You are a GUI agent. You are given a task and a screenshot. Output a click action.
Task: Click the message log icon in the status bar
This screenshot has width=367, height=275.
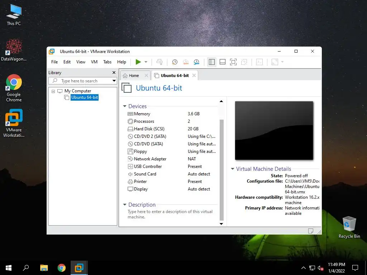pos(311,231)
